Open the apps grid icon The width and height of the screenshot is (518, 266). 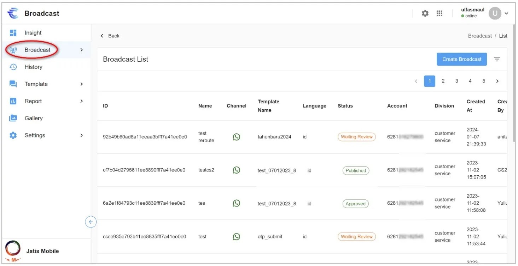click(440, 13)
